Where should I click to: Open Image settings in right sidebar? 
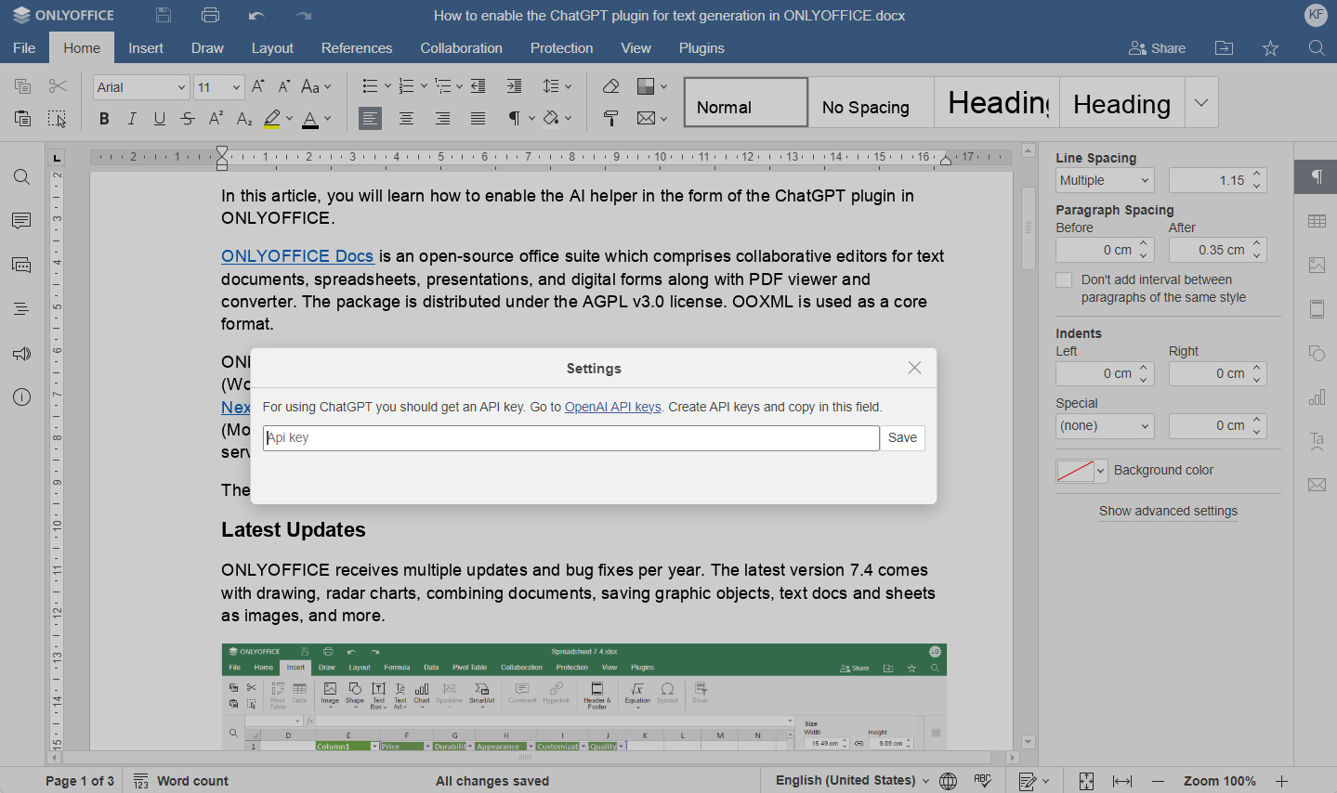pos(1317,266)
